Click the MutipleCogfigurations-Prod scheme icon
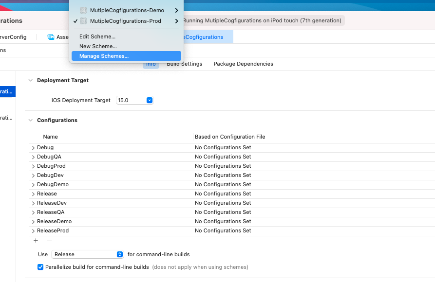The height and width of the screenshot is (282, 435). coord(83,21)
